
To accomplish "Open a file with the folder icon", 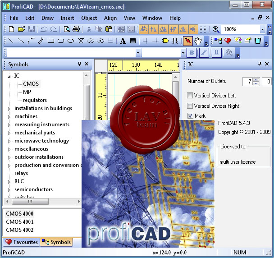I will (21, 29).
